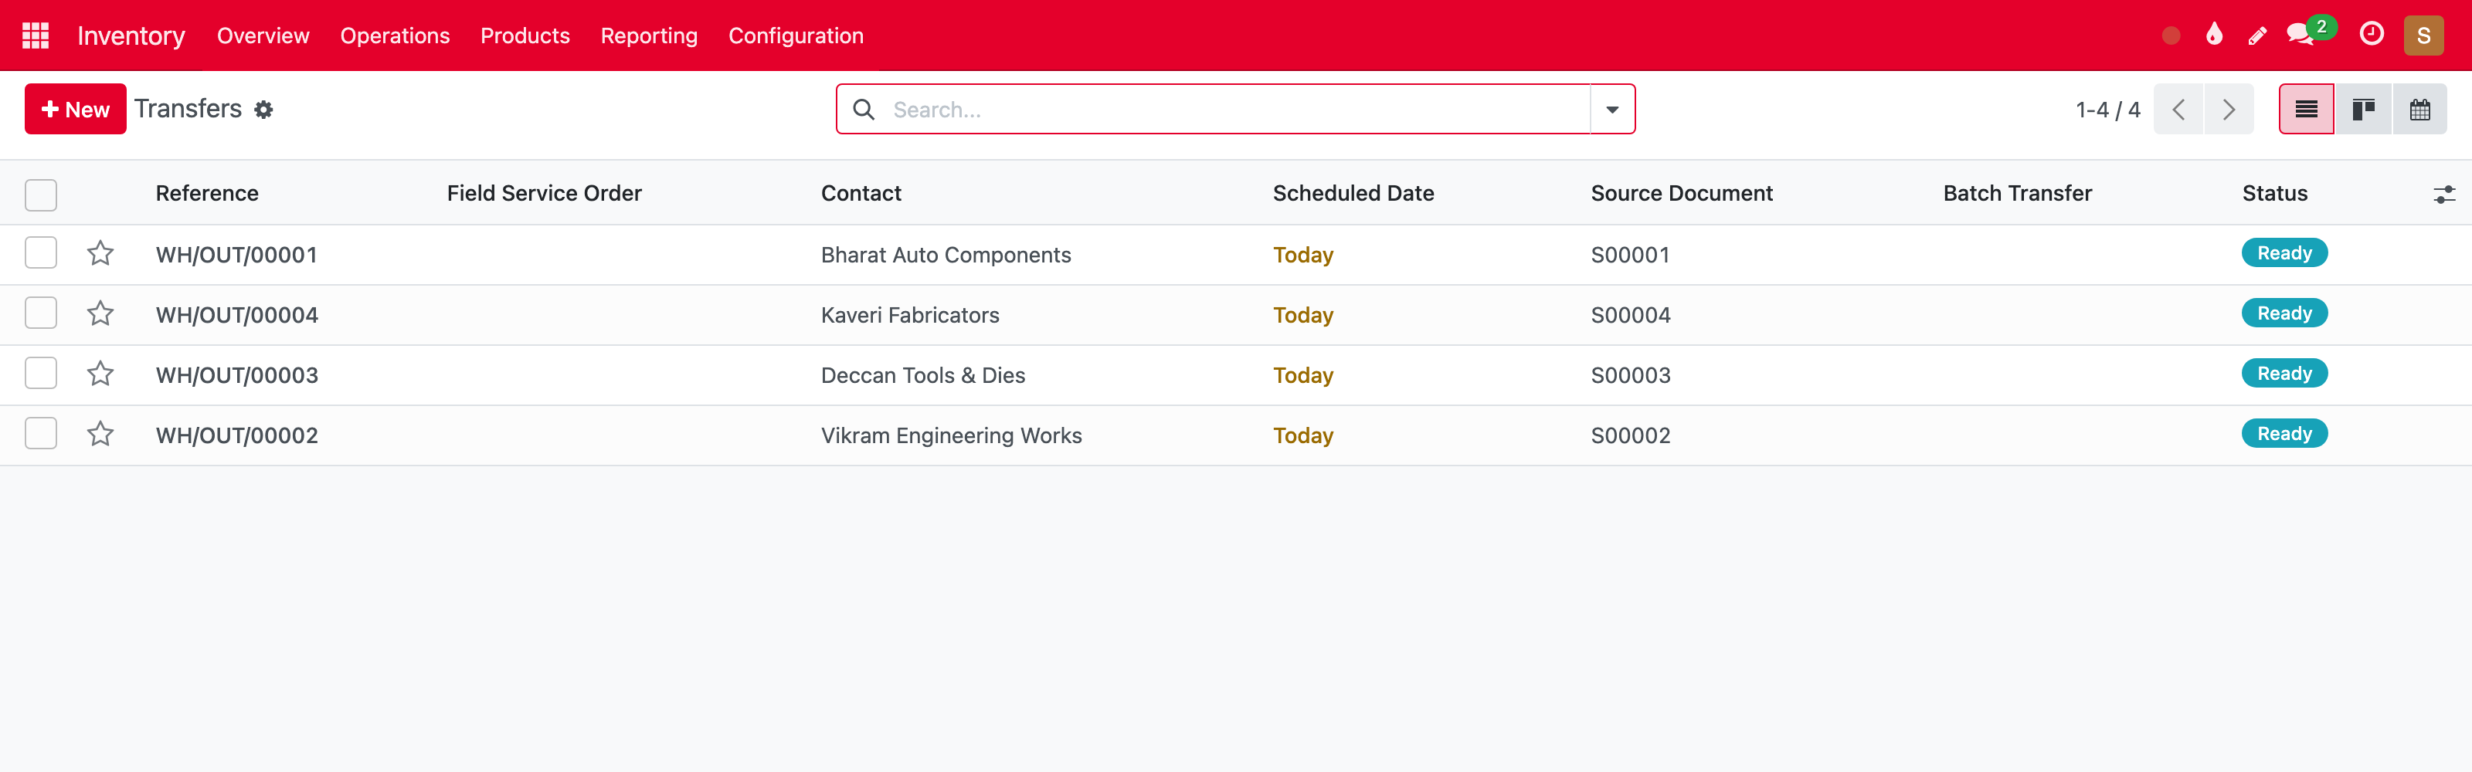Screen dimensions: 2472x772
Task: Click Ready badge for WH/OUT/00002
Action: coord(2284,433)
